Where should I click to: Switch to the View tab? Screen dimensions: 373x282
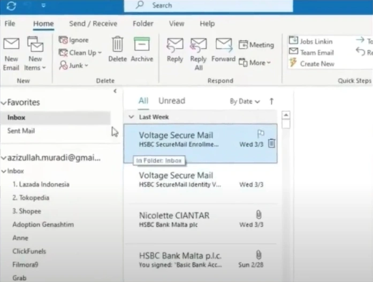pyautogui.click(x=177, y=24)
